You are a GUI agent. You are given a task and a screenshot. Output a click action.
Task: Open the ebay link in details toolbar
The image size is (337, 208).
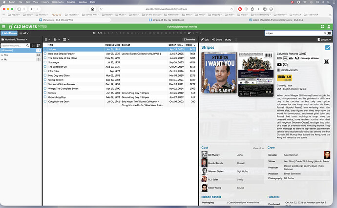[228, 39]
